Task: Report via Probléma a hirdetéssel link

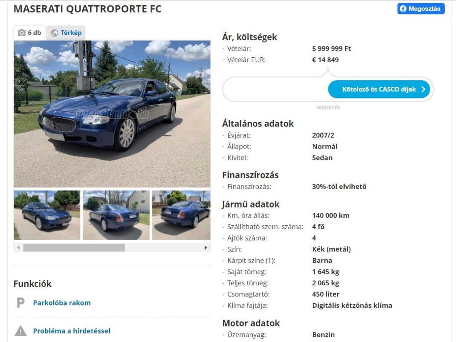Action: pos(72,331)
